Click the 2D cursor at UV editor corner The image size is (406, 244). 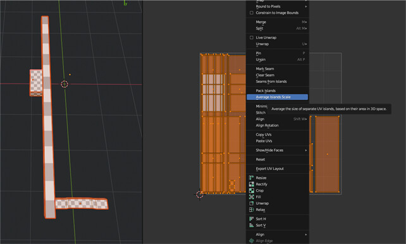click(x=200, y=195)
